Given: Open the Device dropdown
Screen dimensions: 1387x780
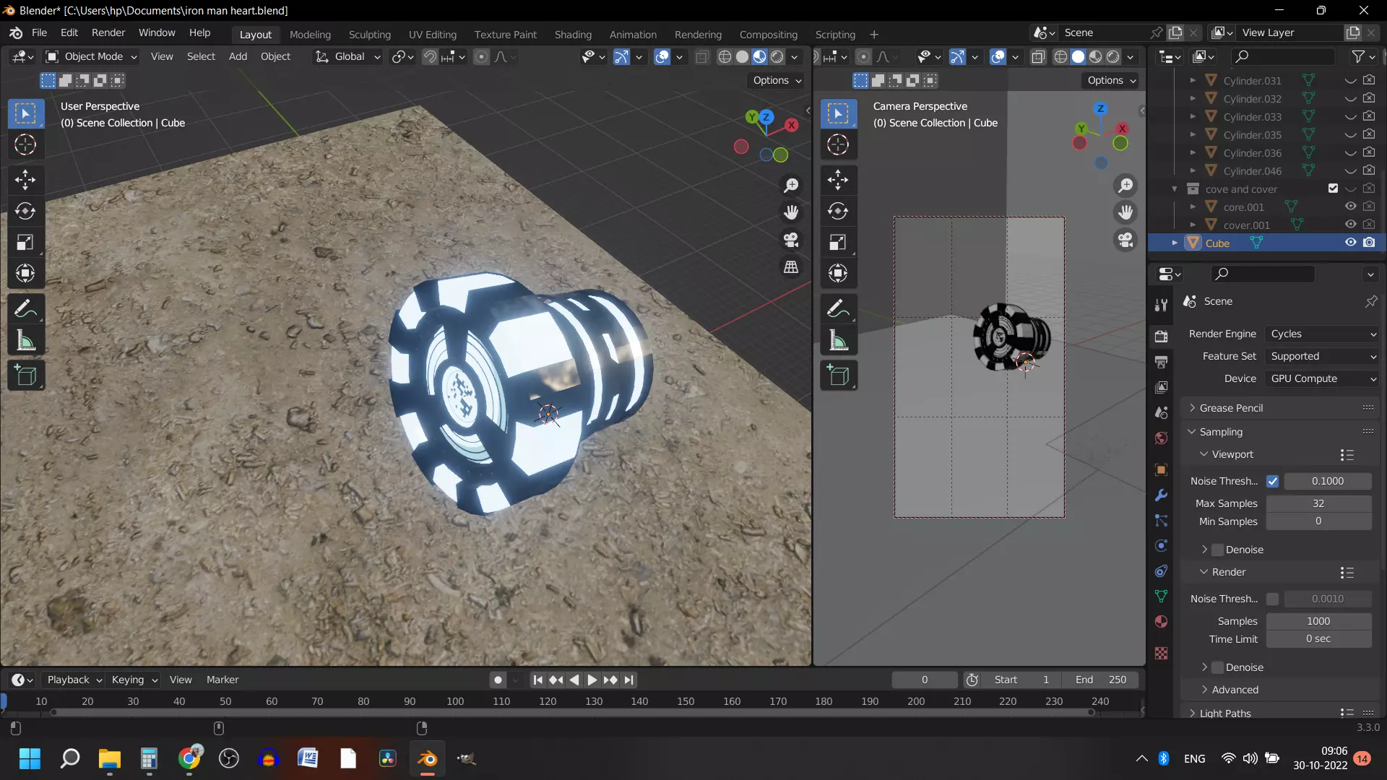Looking at the screenshot, I should 1321,378.
